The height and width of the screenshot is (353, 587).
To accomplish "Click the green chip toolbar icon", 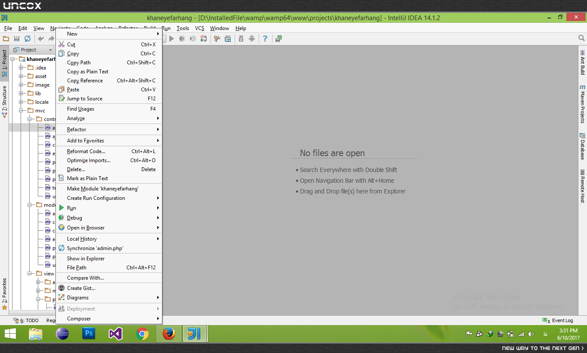I will click(x=278, y=39).
